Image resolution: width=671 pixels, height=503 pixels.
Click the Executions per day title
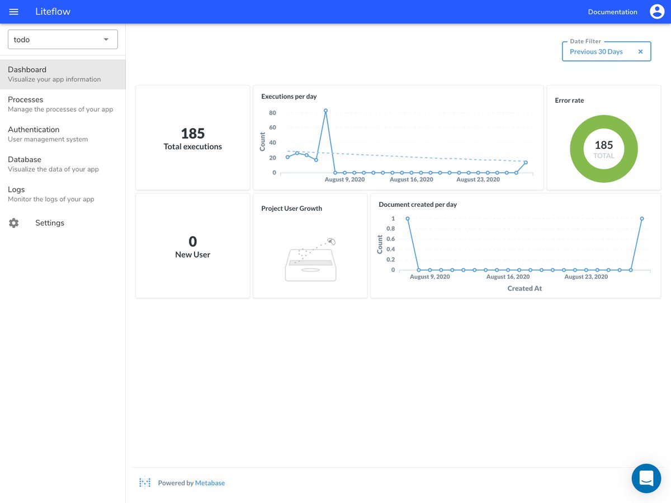pyautogui.click(x=289, y=97)
